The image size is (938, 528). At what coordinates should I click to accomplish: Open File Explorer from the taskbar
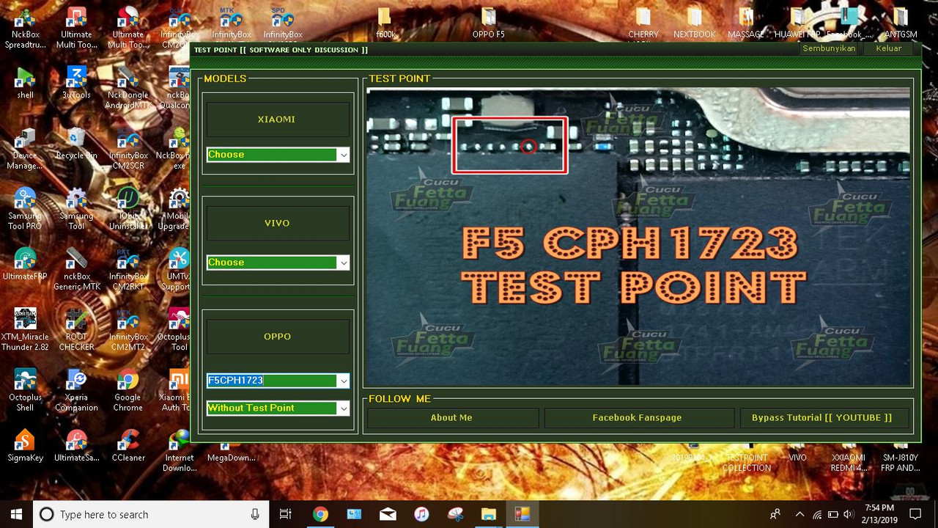click(488, 514)
